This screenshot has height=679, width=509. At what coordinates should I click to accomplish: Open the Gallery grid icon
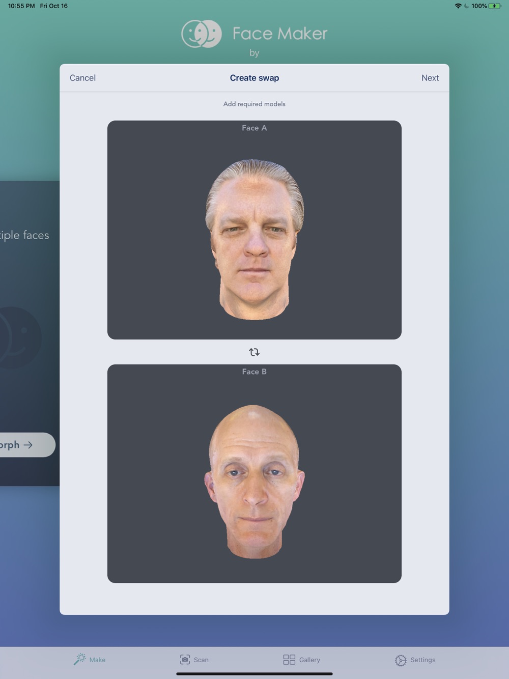(x=289, y=659)
